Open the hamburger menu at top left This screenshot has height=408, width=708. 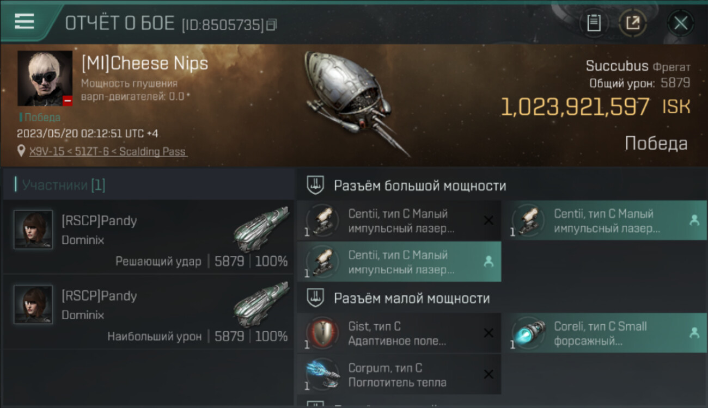[24, 21]
